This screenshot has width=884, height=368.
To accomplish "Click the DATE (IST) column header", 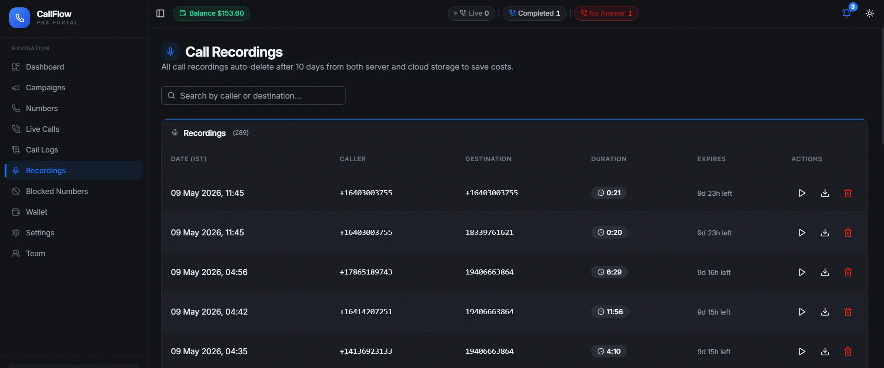I will pos(188,159).
